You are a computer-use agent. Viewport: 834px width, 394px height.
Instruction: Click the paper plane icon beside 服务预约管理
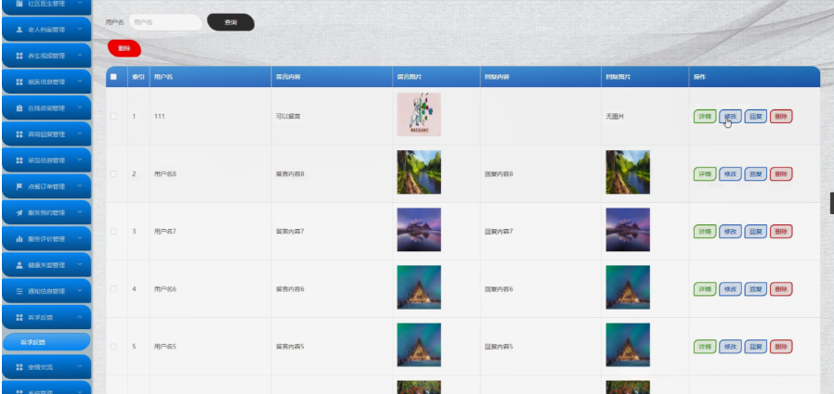tap(20, 213)
